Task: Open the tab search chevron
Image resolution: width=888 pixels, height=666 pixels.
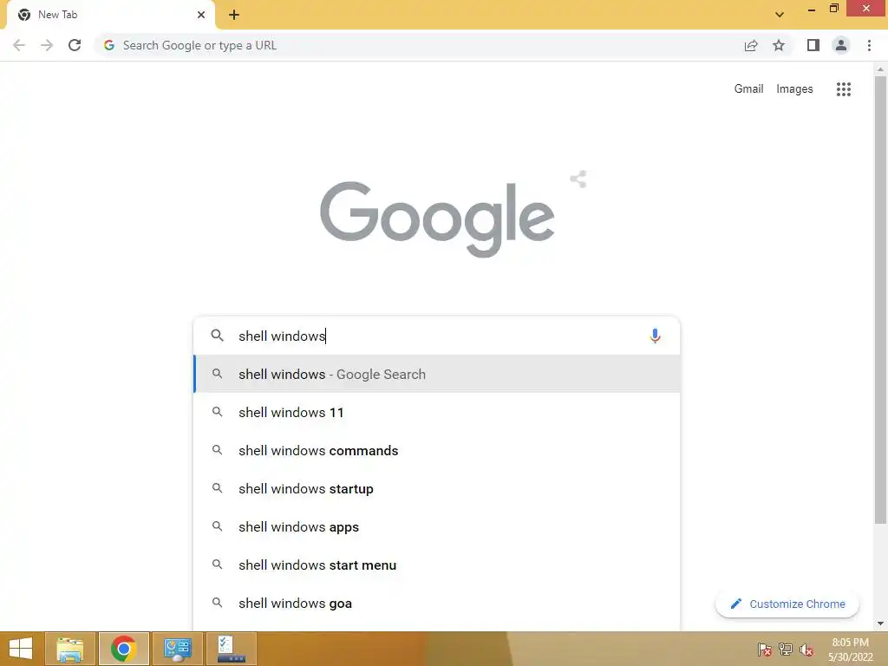Action: [780, 15]
